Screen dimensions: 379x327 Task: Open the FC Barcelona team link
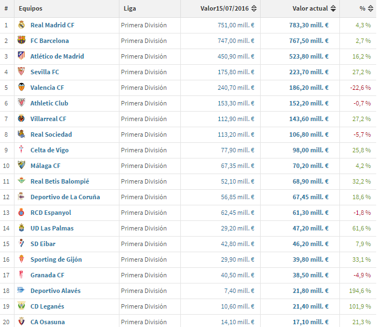pyautogui.click(x=50, y=41)
